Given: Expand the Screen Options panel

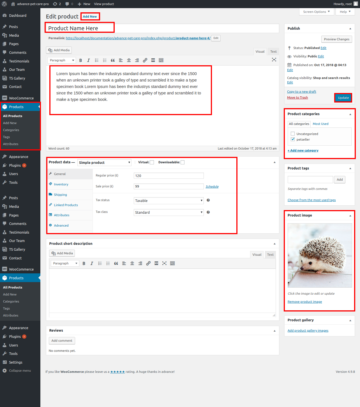Looking at the screenshot, I should point(316,12).
